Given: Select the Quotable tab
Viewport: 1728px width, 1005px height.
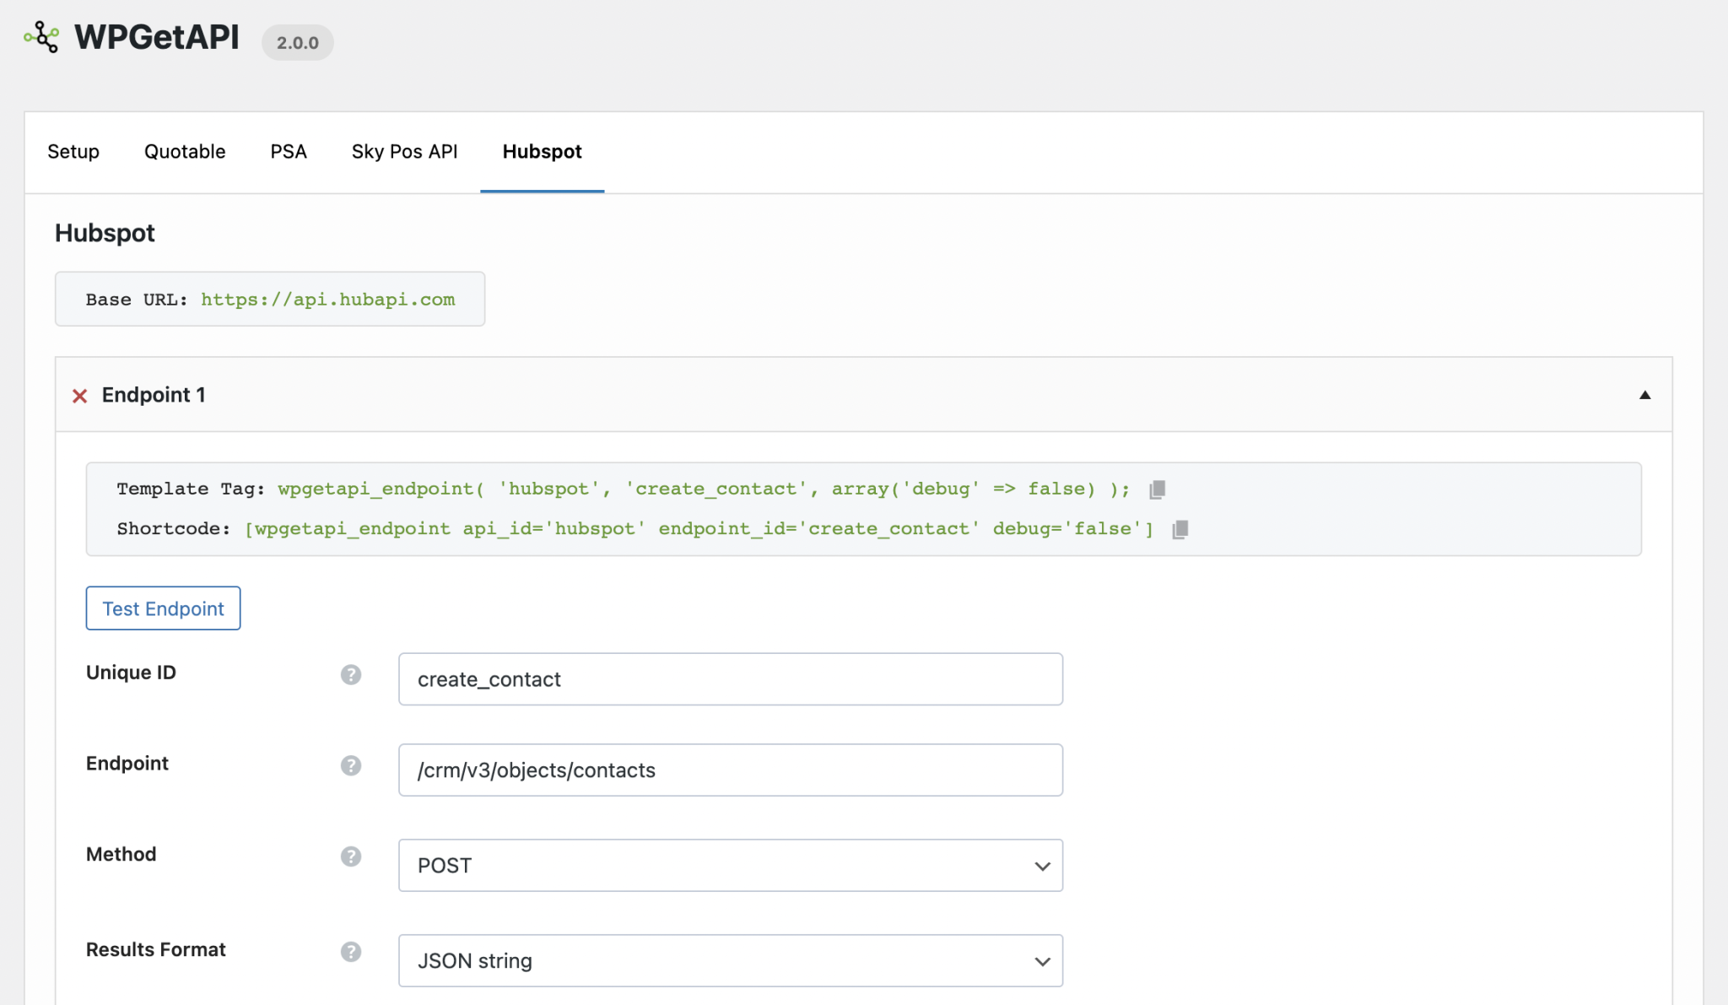Looking at the screenshot, I should click(x=184, y=152).
